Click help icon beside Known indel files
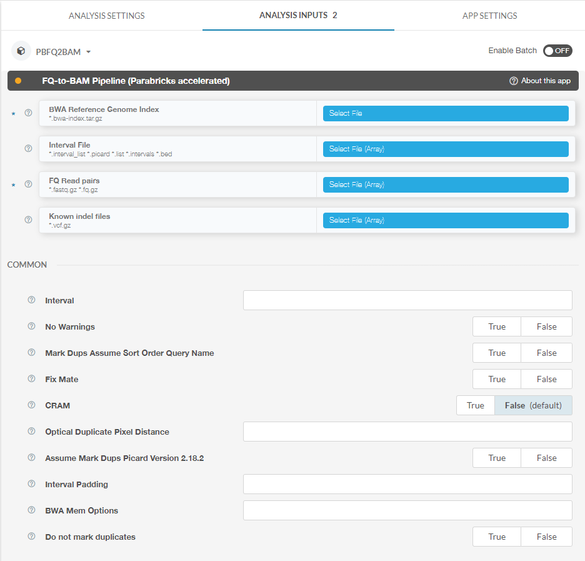This screenshot has width=585, height=561. [28, 220]
